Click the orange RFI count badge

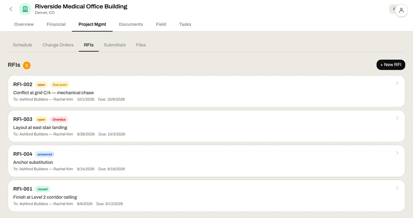coord(27,65)
